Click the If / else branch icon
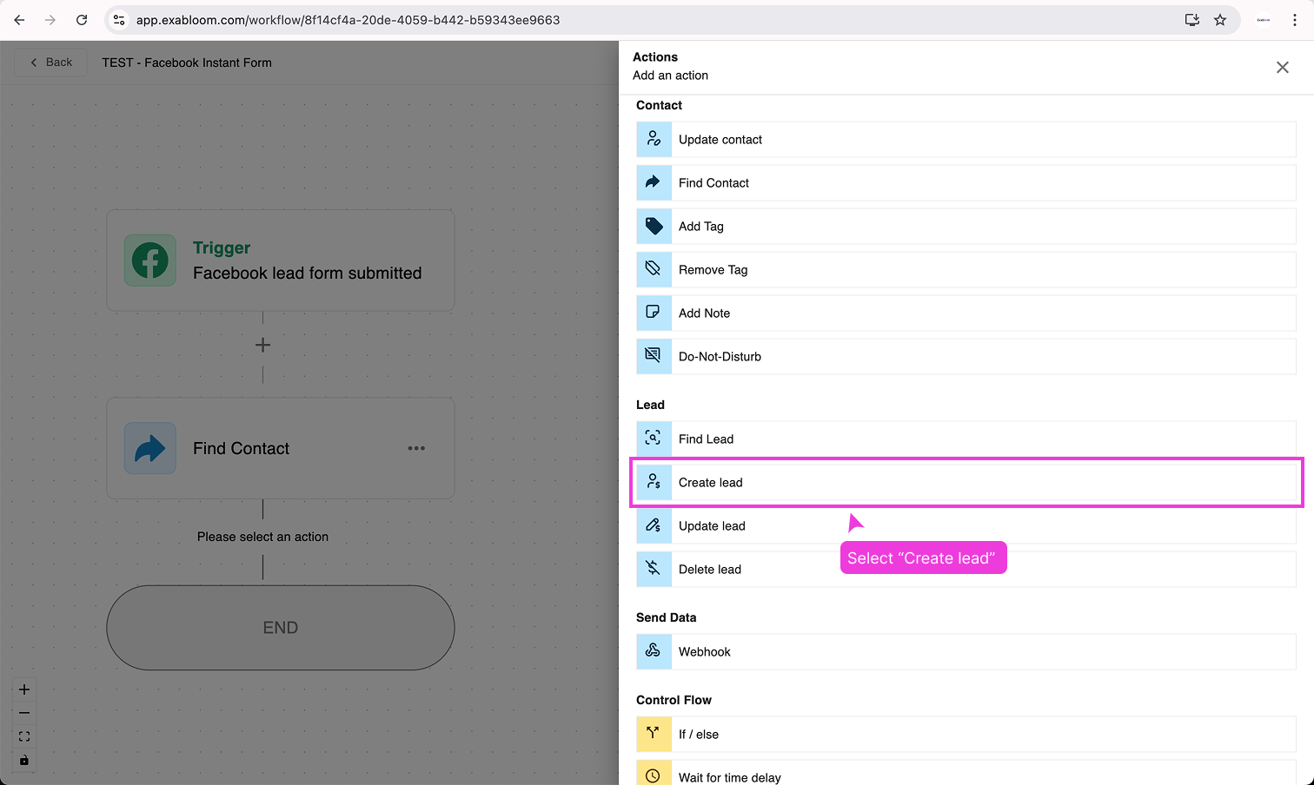Screen dimensions: 1314x785 click(x=654, y=734)
